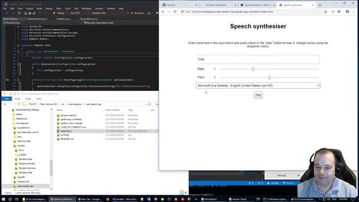The width and height of the screenshot is (359, 202).
Task: Click the Cortana circle icon on taskbar
Action: (x=10, y=199)
